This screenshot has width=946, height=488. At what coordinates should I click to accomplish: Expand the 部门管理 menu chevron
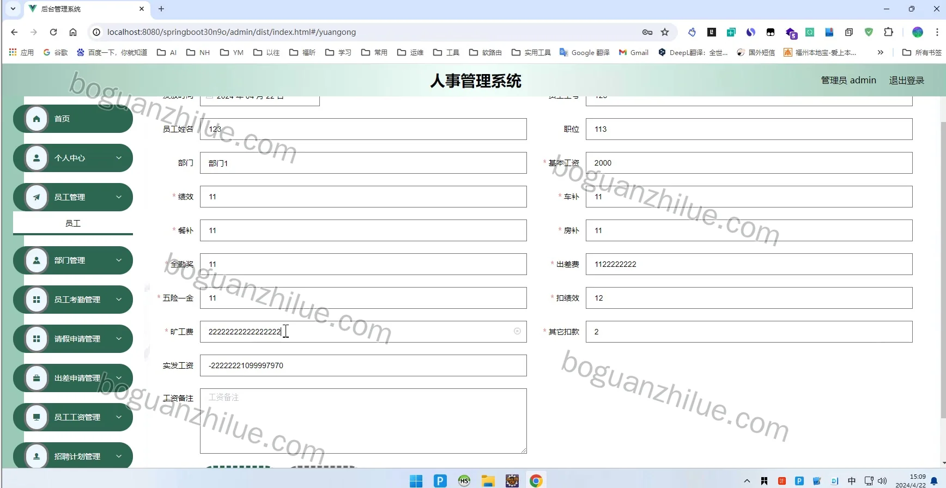coord(119,260)
